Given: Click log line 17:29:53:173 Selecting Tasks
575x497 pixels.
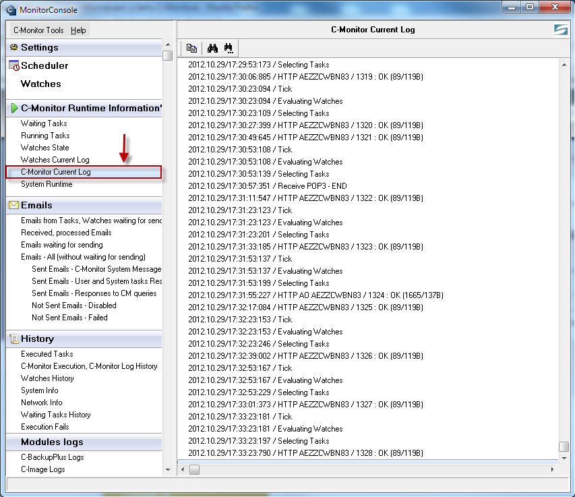Looking at the screenshot, I should click(259, 65).
